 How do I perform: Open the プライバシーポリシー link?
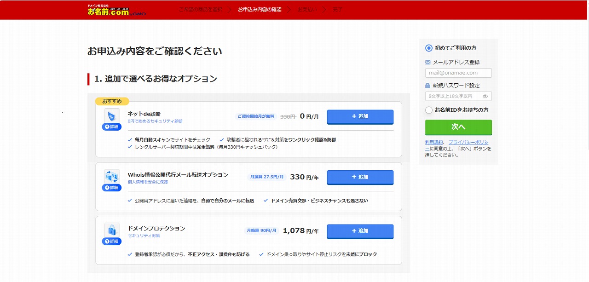pyautogui.click(x=468, y=142)
